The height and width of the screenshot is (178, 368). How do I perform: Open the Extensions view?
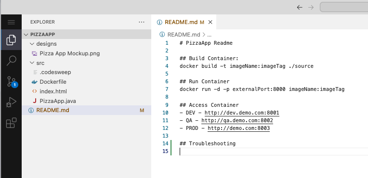pos(11,123)
